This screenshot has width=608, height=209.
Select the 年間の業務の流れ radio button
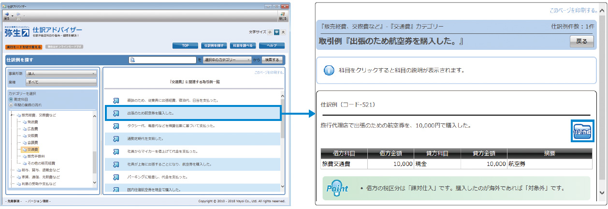11,104
